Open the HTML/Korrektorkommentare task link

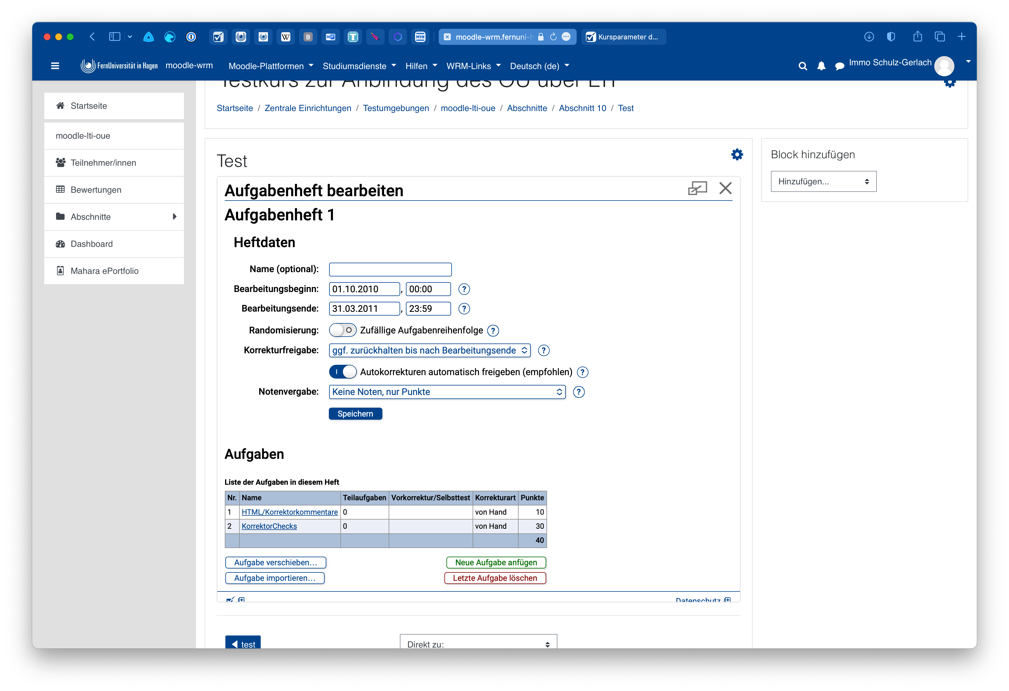click(289, 512)
